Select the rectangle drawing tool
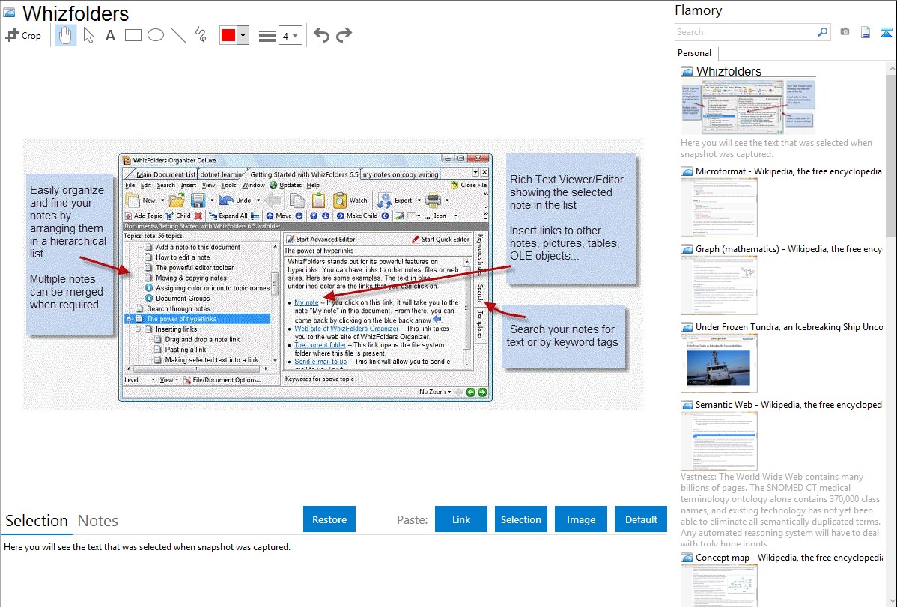Image resolution: width=897 pixels, height=607 pixels. coord(133,35)
